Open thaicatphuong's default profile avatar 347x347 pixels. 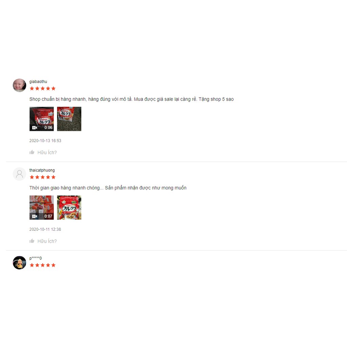19,174
